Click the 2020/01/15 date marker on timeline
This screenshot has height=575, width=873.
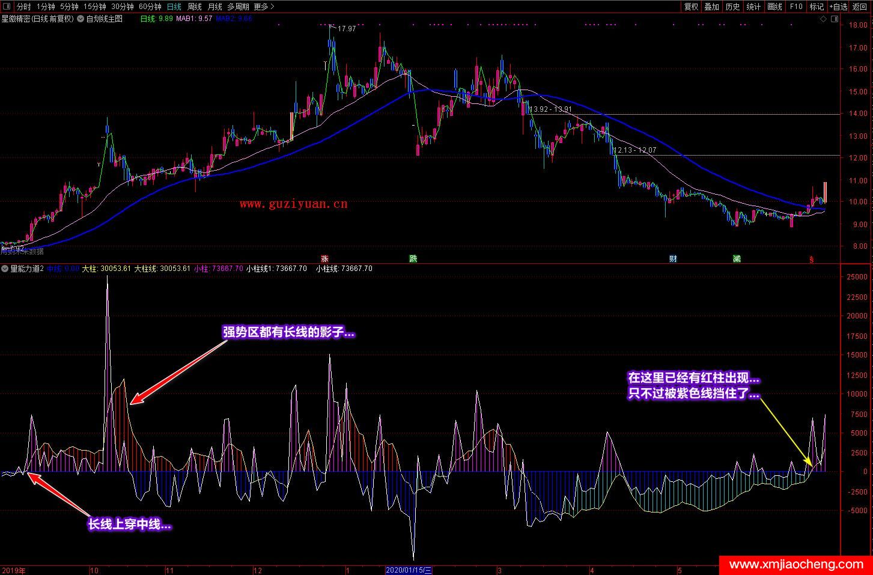point(409,570)
